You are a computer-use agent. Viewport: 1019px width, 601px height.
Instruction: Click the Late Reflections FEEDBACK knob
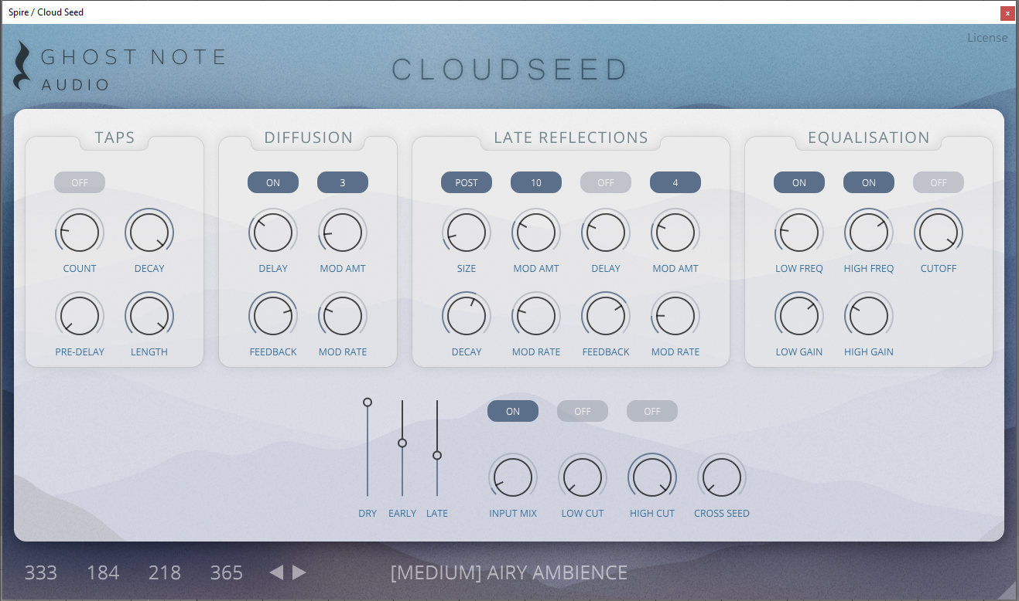pyautogui.click(x=606, y=316)
